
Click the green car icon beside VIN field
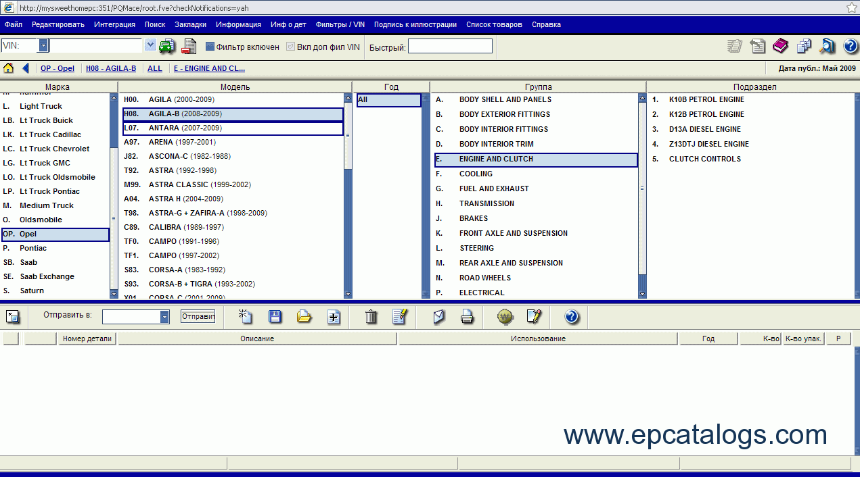click(166, 46)
